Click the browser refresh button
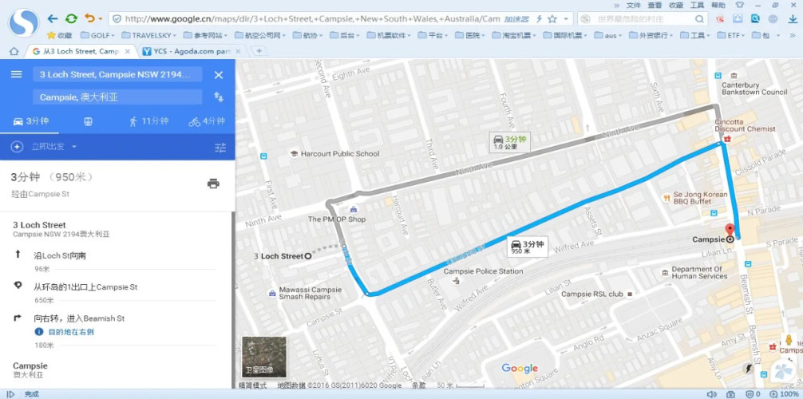 (71, 18)
